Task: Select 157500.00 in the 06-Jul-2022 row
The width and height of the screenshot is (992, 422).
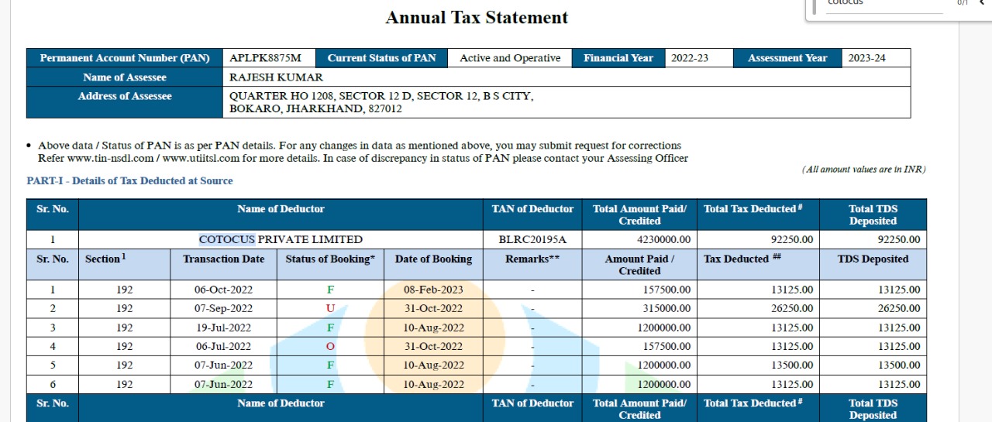Action: coord(666,346)
